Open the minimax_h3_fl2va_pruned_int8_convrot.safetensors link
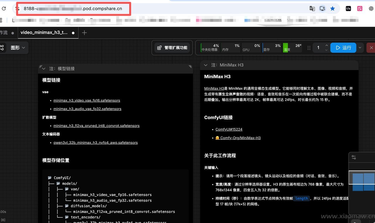Image resolution: width=375 pixels, height=223 pixels. [x=96, y=126]
